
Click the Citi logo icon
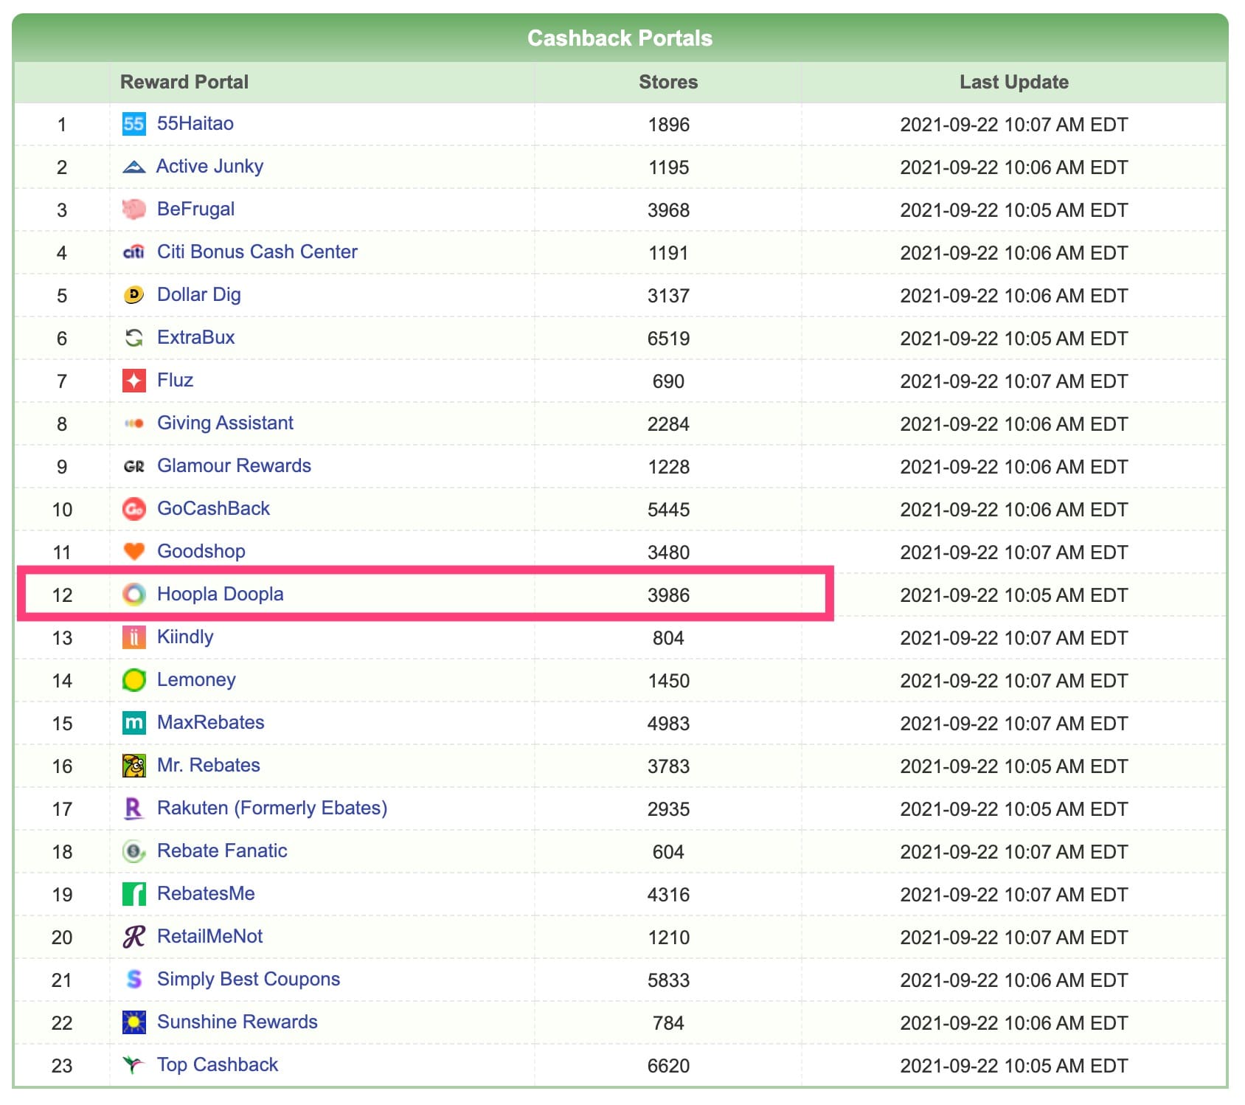click(133, 252)
